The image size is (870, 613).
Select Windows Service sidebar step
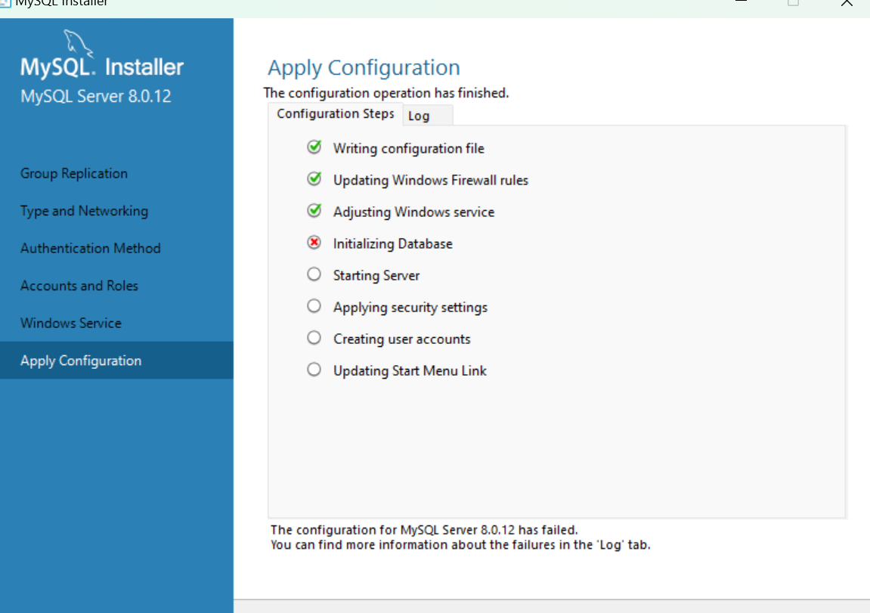71,323
